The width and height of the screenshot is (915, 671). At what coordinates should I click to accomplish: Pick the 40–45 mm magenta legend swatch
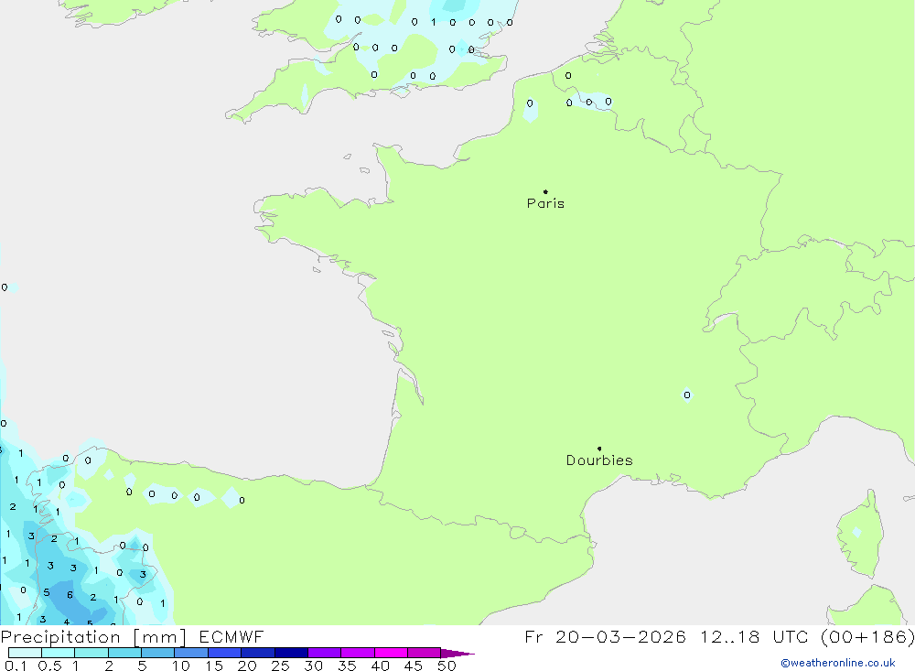pos(391,654)
